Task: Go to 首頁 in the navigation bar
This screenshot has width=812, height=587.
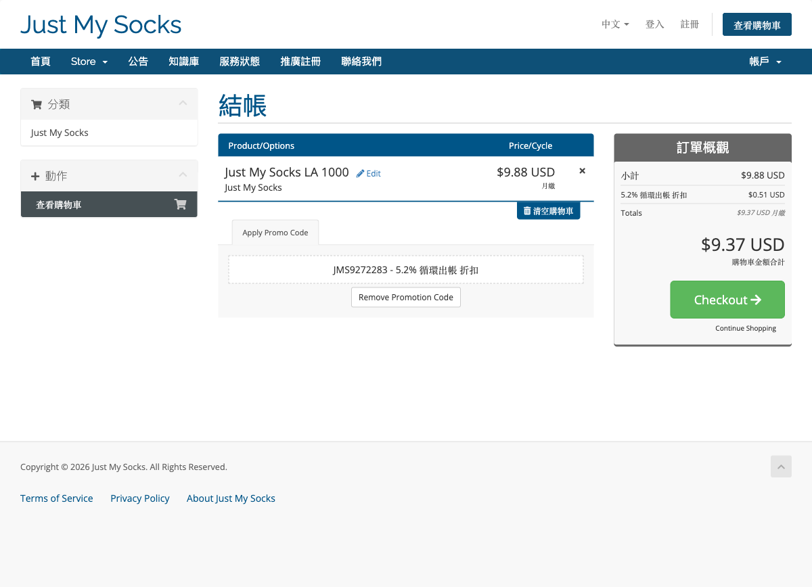Action: click(41, 62)
